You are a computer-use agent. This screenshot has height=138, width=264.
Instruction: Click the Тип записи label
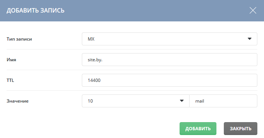(x=19, y=39)
